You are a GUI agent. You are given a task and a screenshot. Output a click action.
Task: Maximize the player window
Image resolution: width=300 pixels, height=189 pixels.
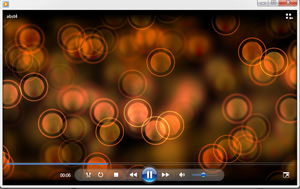point(274,3)
